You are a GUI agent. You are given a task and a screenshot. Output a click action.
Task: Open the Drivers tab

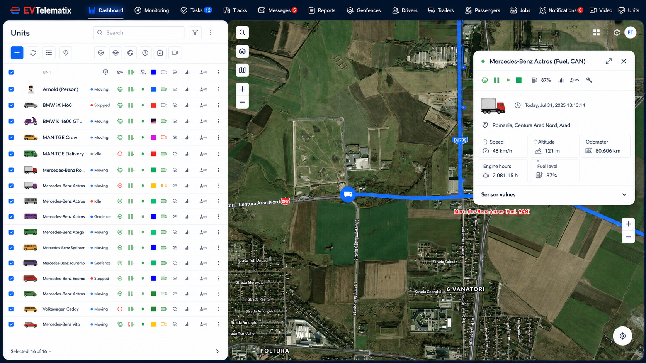pyautogui.click(x=405, y=10)
